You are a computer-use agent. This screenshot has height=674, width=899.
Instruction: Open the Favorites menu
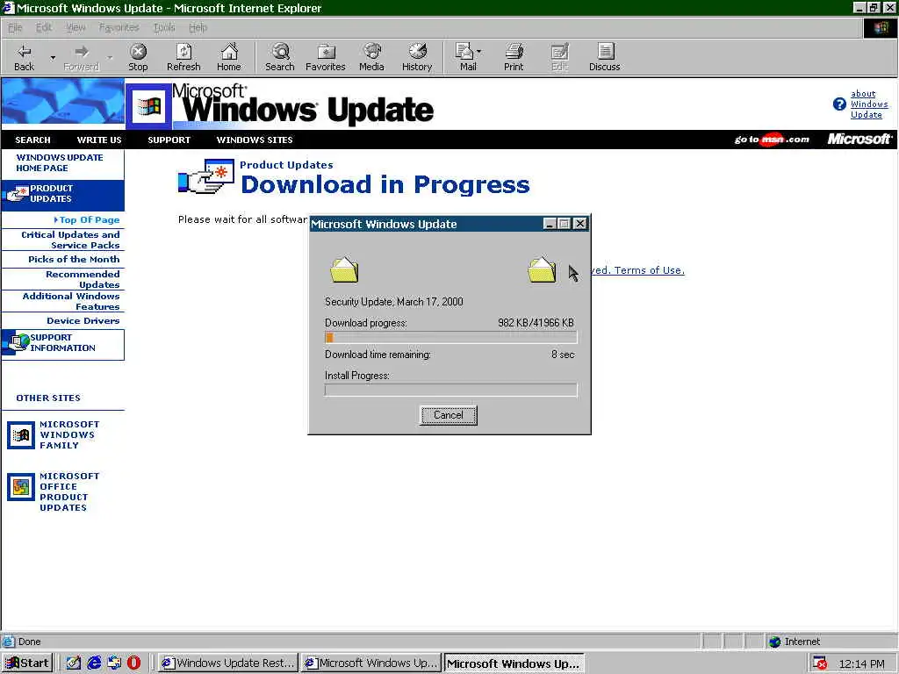tap(119, 27)
